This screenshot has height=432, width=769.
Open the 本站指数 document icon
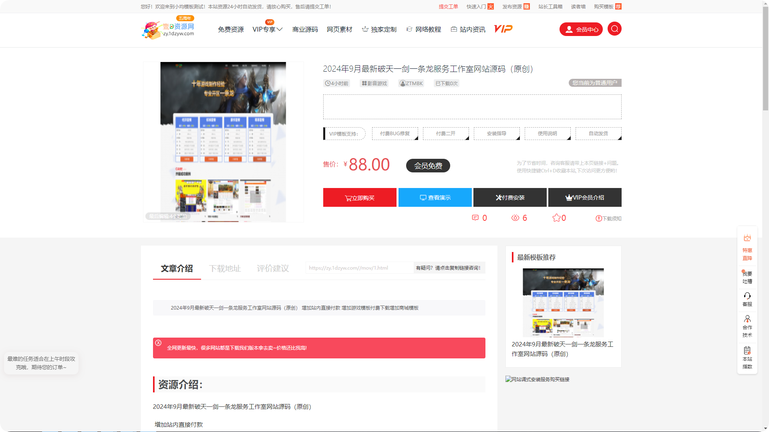click(747, 350)
